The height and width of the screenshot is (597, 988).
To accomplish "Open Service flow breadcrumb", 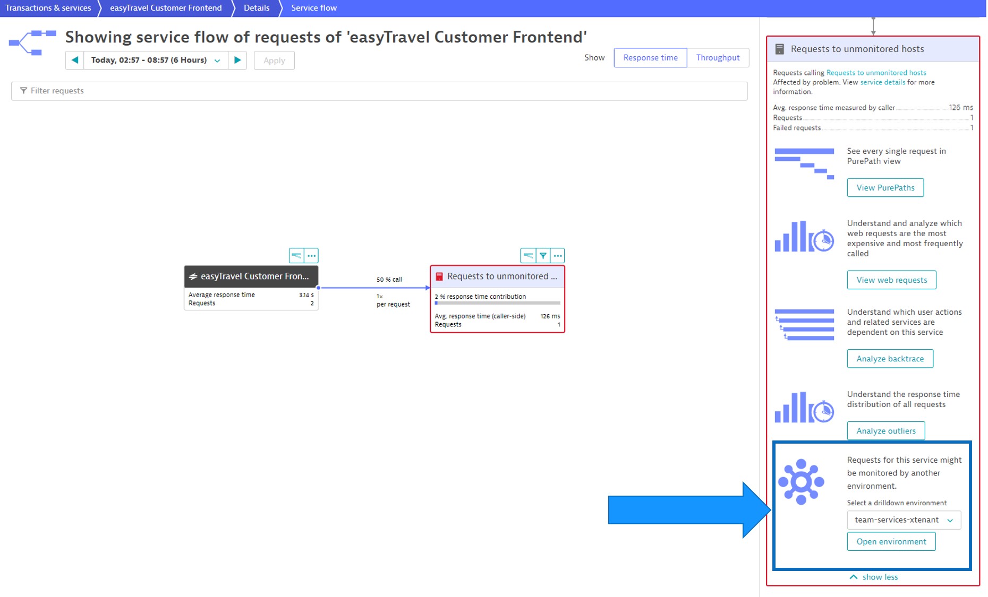I will (x=314, y=8).
